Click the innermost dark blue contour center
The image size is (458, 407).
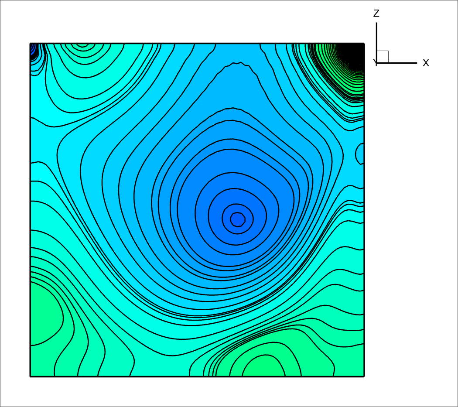tap(238, 219)
